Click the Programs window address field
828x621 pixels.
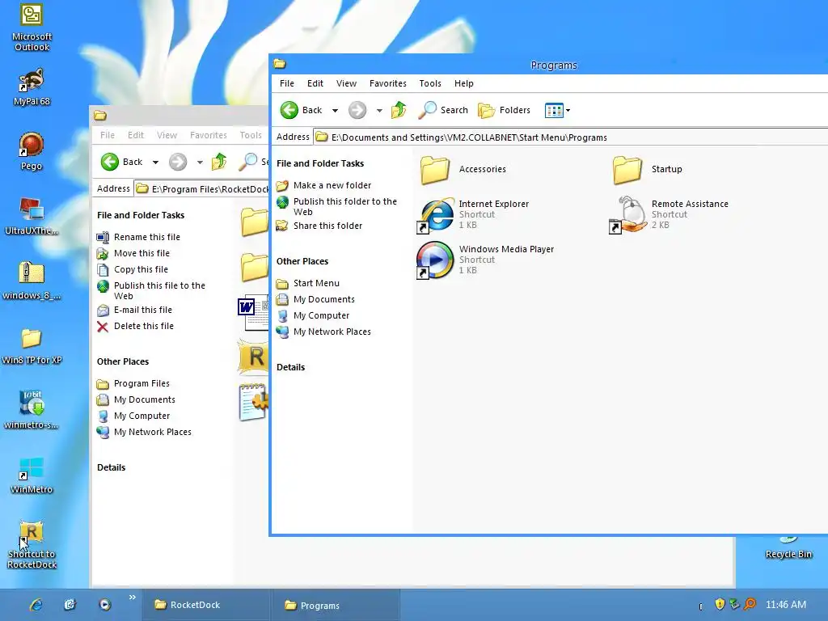(570, 137)
